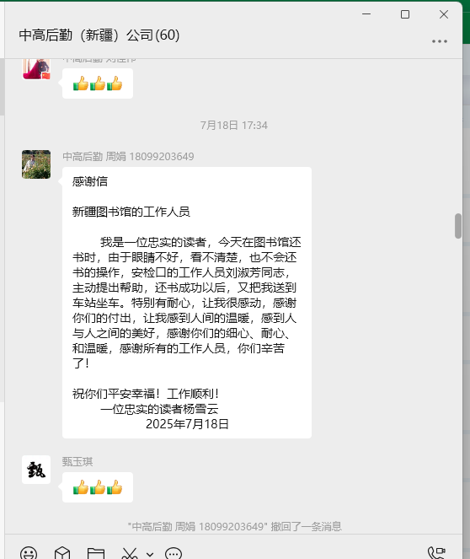Screen dimensions: 470x559
Task: Click 甄玉琪's calligraphy avatar
Action: tap(36, 470)
